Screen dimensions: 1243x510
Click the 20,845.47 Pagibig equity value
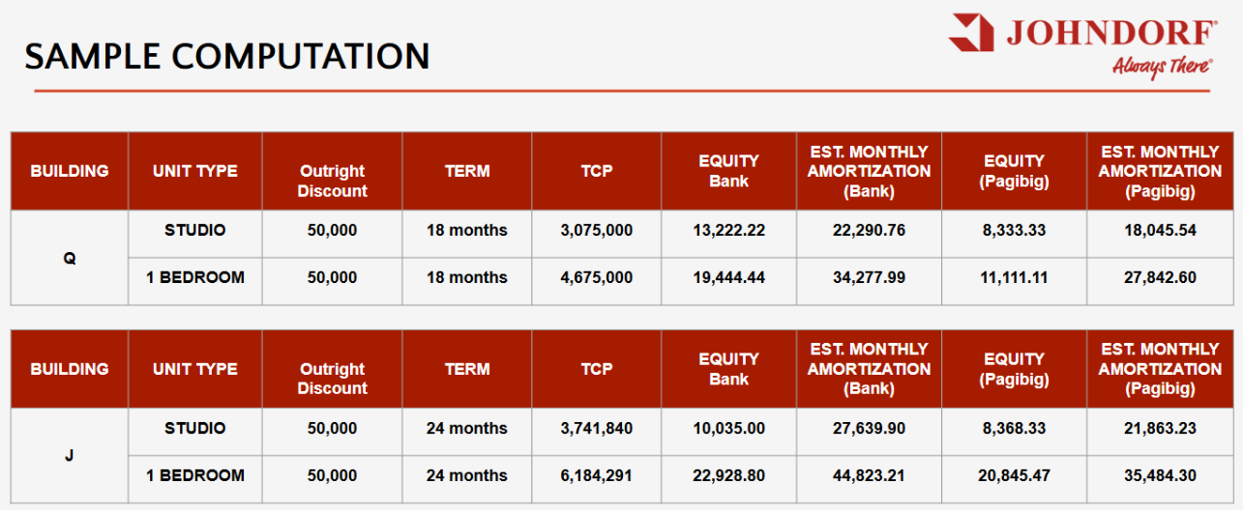1014,476
